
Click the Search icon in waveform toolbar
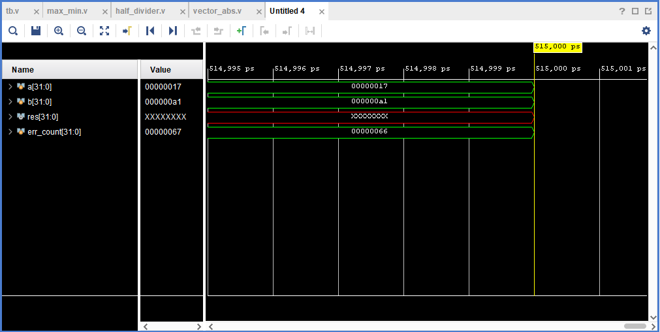click(x=13, y=31)
